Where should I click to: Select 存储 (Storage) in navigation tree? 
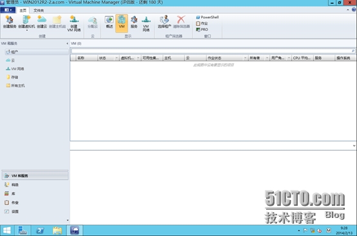[x=12, y=77]
